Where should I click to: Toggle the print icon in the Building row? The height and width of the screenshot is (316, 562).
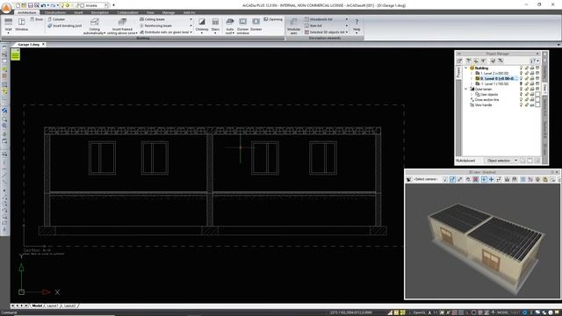[532, 68]
